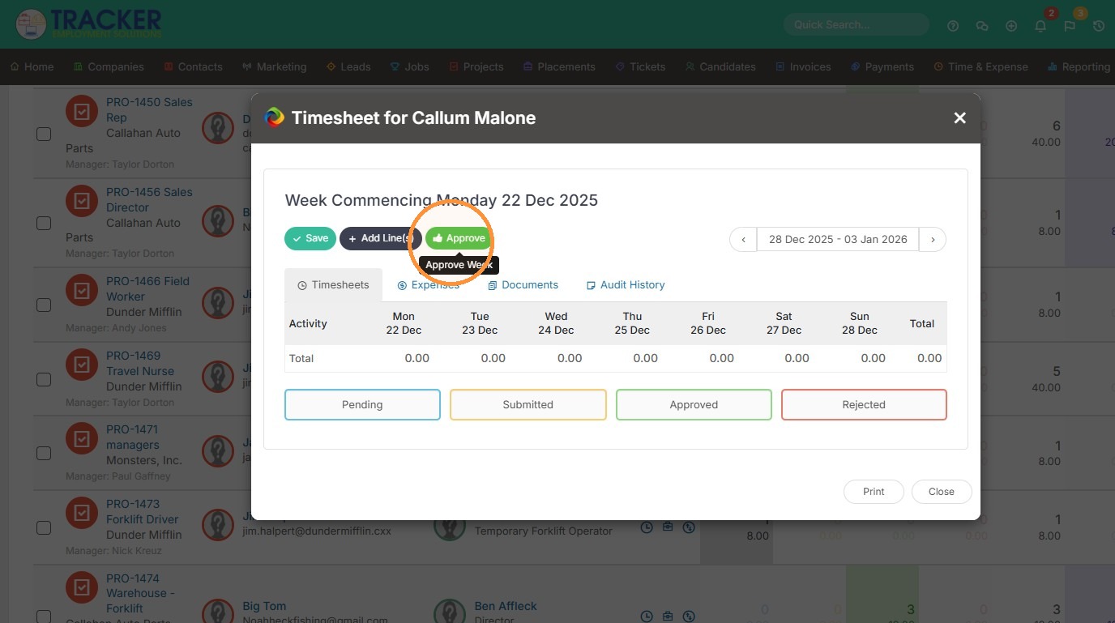Go to Time & Expense in the navigation bar
Screen dimensions: 1115x623
click(x=981, y=66)
